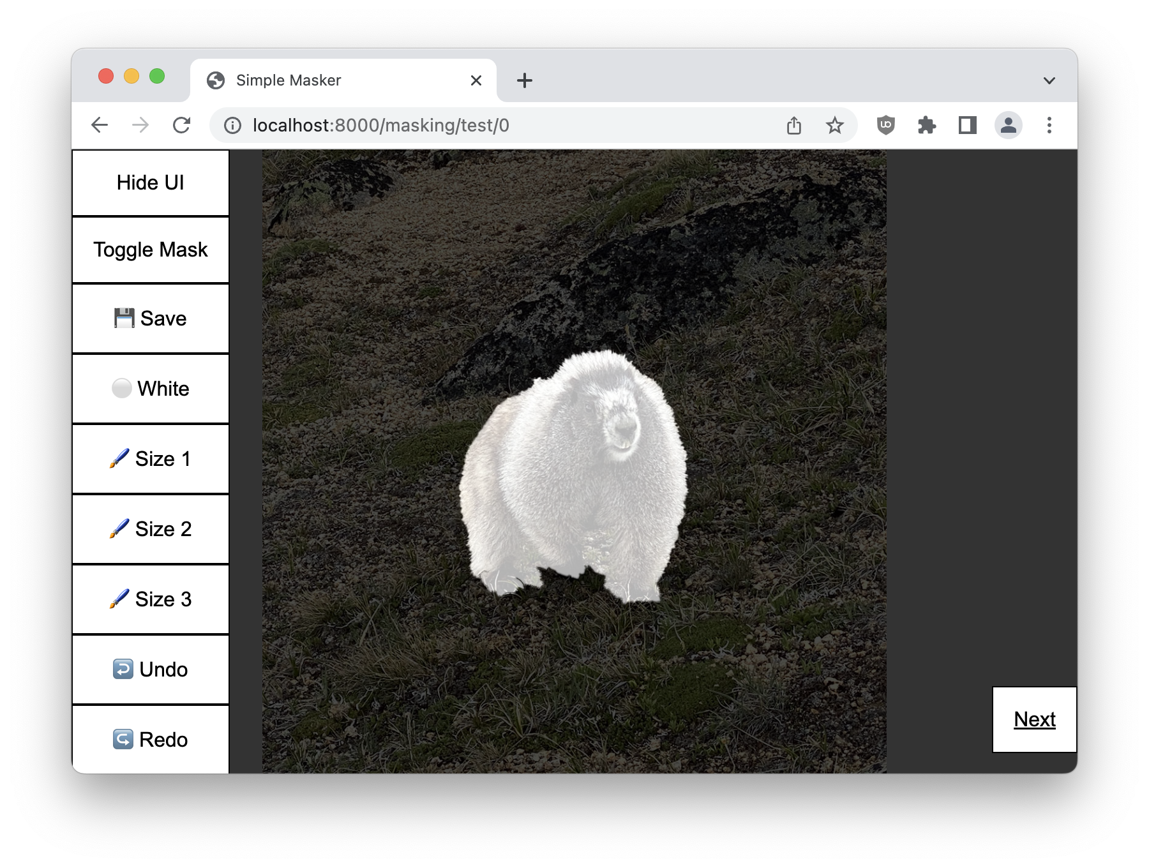This screenshot has height=868, width=1149.
Task: Reload the page
Action: pyautogui.click(x=182, y=125)
